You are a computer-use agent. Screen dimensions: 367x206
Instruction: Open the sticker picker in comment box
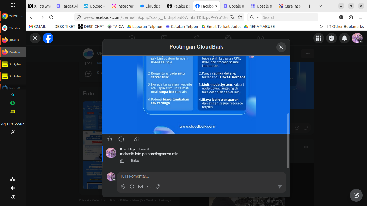[x=158, y=186]
